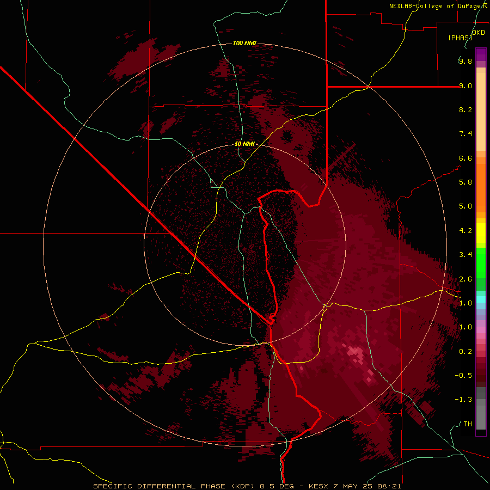490x490 pixels.
Task: Pick the 5.0 scale label
Action: click(x=465, y=206)
